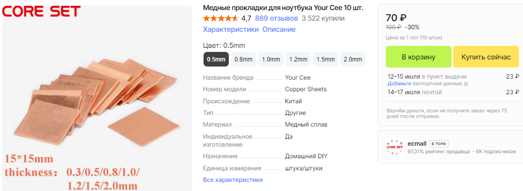523x191 pixels.
Task: Pick the 1.2mm thickness variant
Action: [x=298, y=59]
